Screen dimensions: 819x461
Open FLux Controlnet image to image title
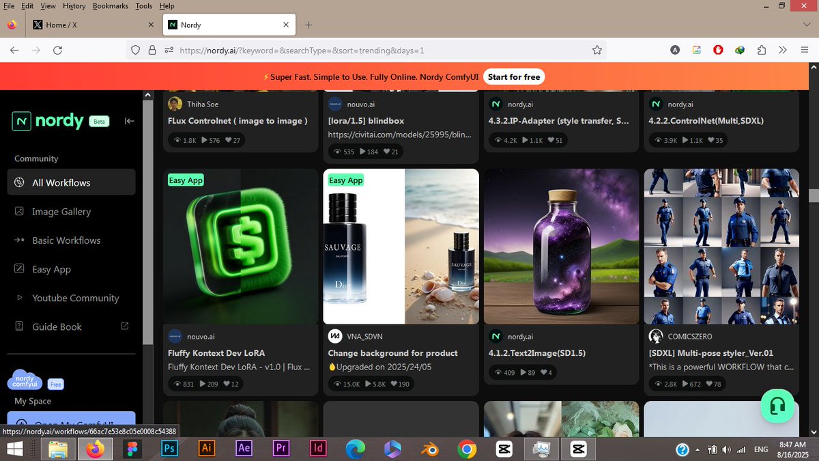[238, 121]
